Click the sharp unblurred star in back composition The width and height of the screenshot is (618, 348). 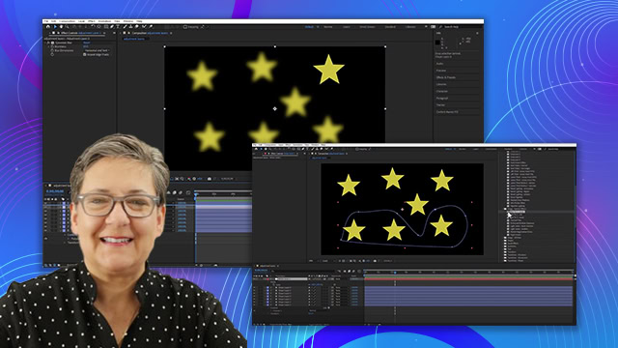(328, 70)
